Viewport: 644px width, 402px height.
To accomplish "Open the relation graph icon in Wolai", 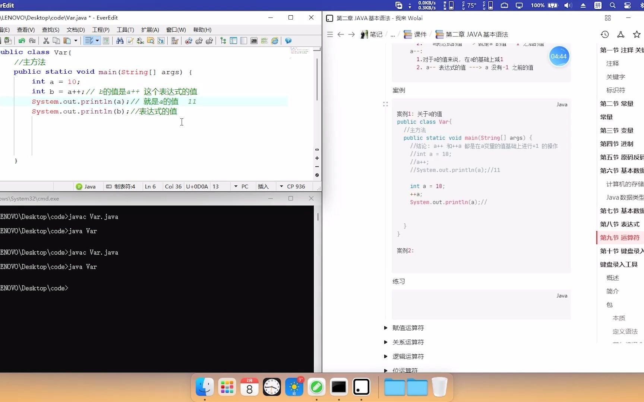I will [621, 34].
